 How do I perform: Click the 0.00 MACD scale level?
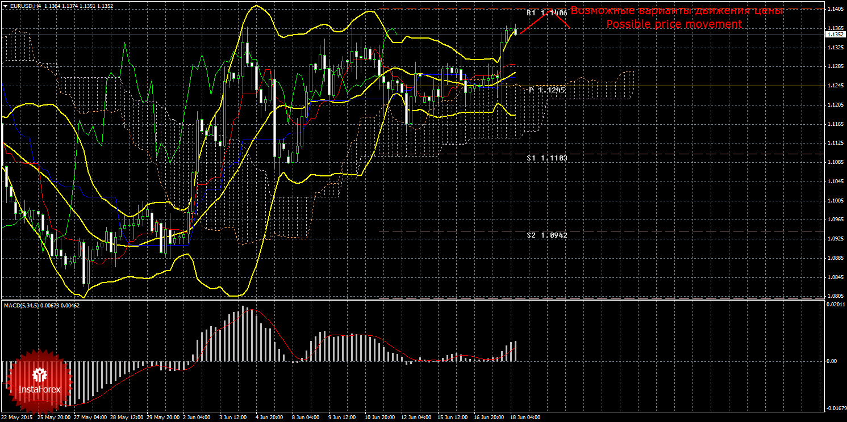[x=831, y=361]
